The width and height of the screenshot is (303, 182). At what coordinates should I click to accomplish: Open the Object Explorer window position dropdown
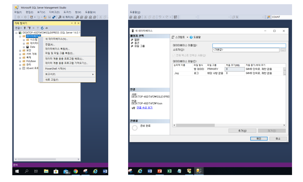pos(72,23)
